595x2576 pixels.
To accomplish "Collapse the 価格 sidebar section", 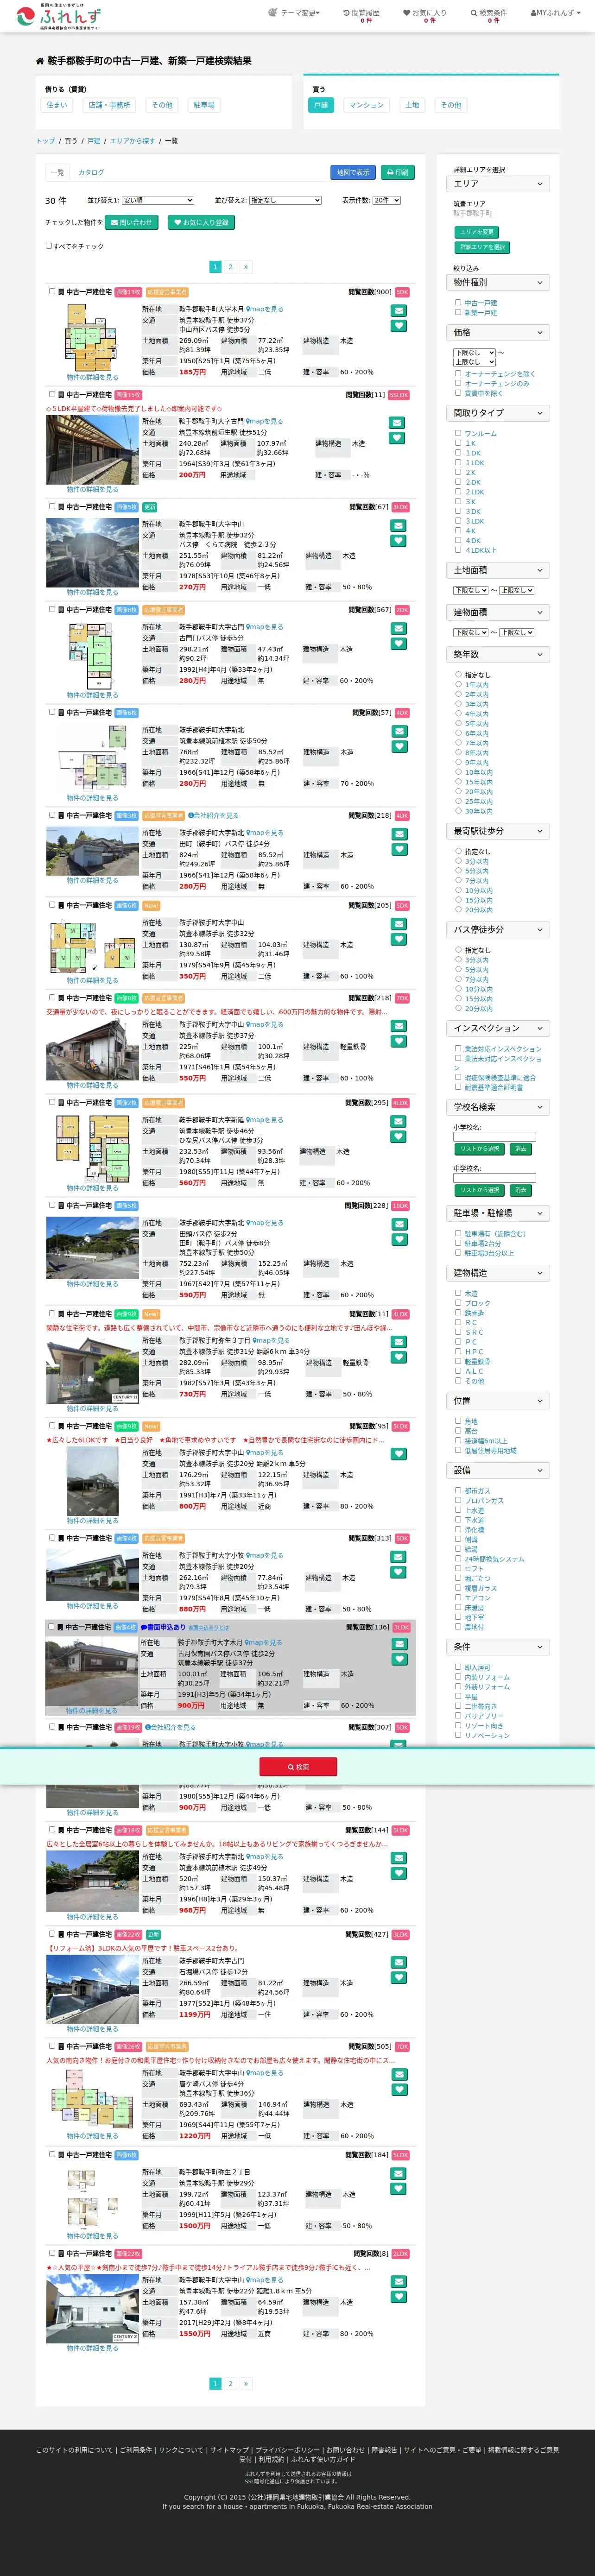I will click(x=498, y=332).
